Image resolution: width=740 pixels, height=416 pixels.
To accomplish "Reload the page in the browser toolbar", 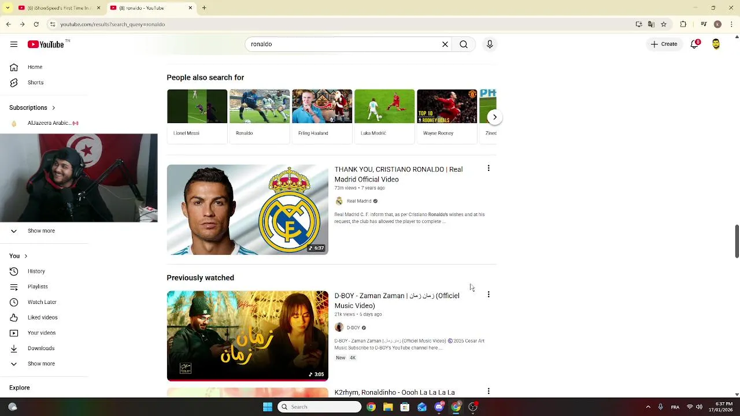I will pyautogui.click(x=36, y=24).
